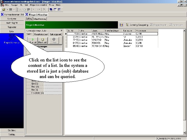This screenshot has height=140, width=187.
Task: Click the row selector arrow of first row
Action: (x=66, y=34)
